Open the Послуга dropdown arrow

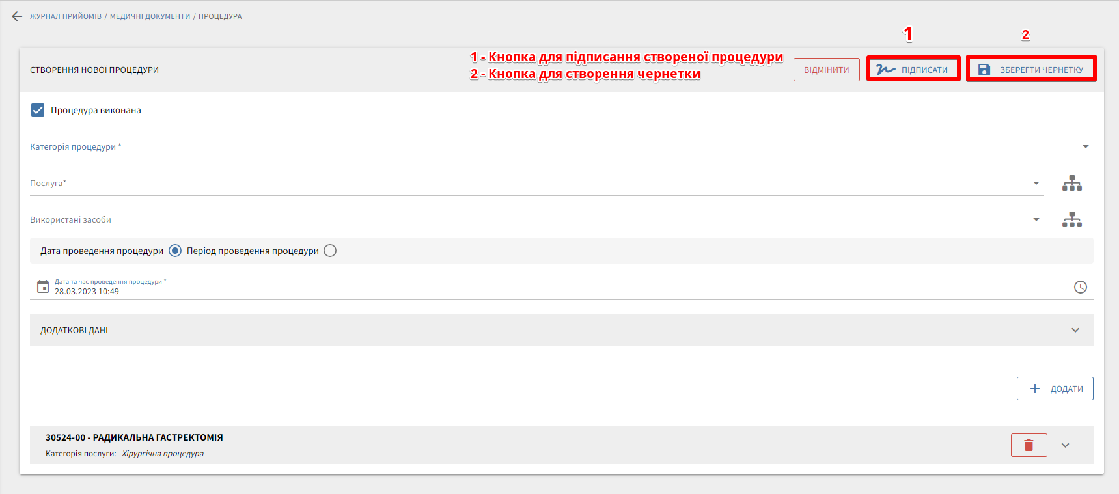1036,184
